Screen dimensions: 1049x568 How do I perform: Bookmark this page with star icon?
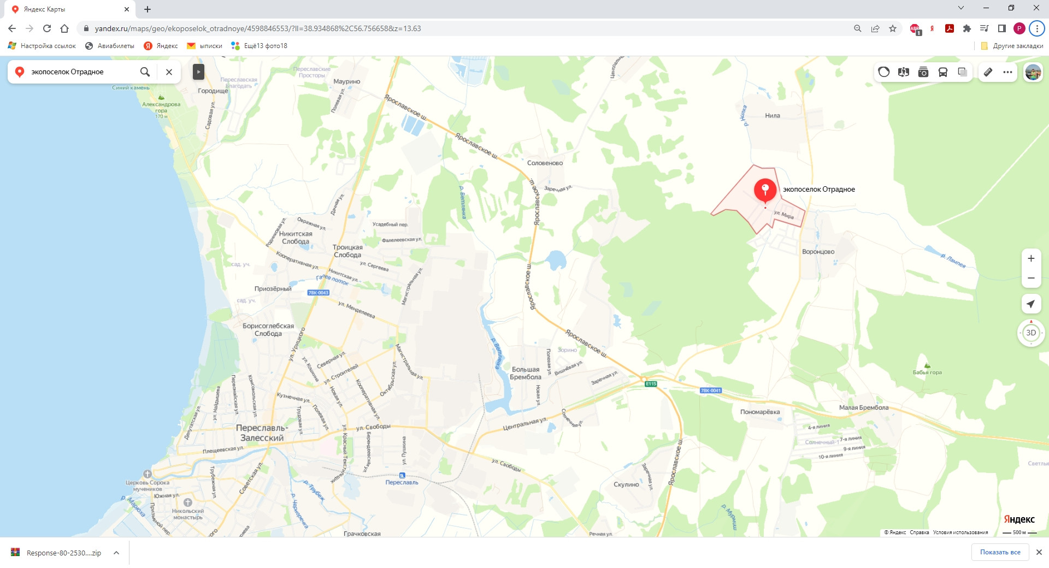point(893,28)
